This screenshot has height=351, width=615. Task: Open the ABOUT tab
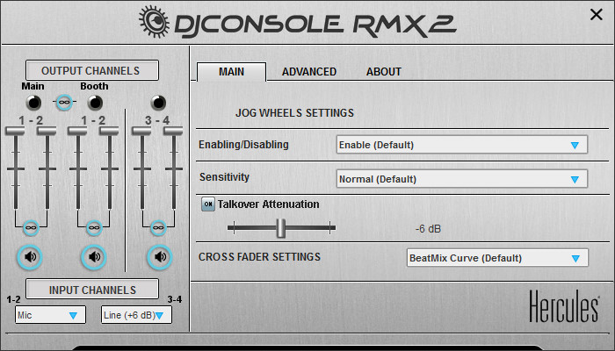click(x=384, y=72)
